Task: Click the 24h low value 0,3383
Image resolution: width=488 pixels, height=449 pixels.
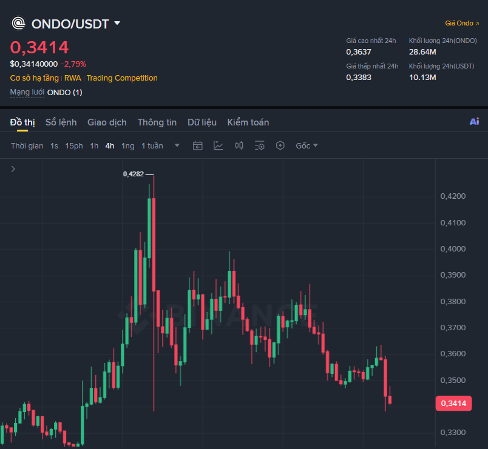Action: click(359, 78)
